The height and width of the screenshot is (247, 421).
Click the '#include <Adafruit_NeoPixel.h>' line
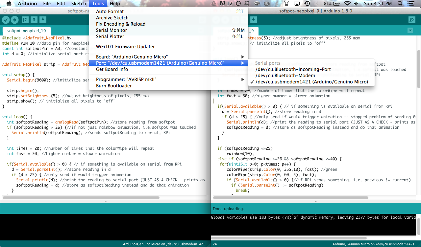37,38
